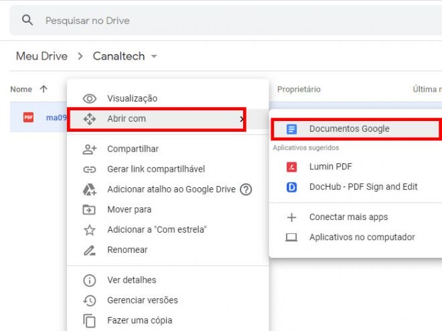Click the history clock icon for Gerenciar versões
The image size is (442, 331).
click(89, 301)
